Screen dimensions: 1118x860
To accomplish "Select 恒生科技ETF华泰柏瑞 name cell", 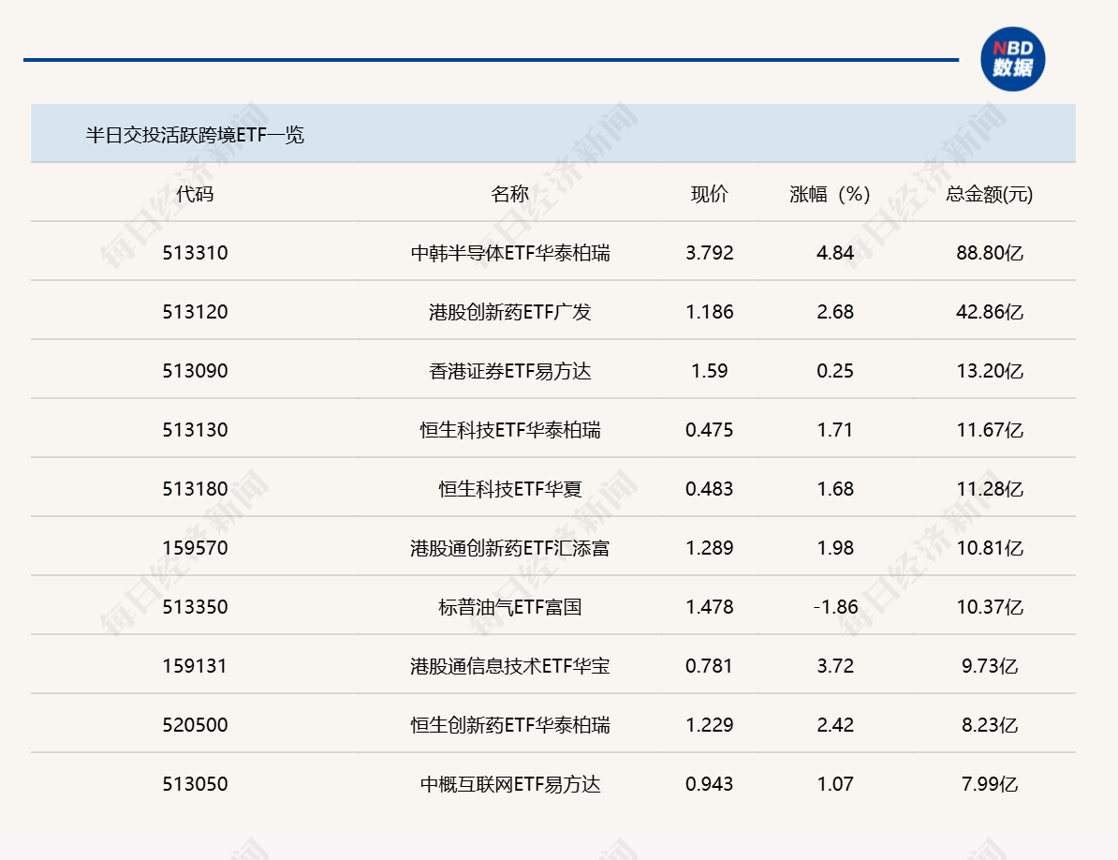I will click(x=509, y=431).
